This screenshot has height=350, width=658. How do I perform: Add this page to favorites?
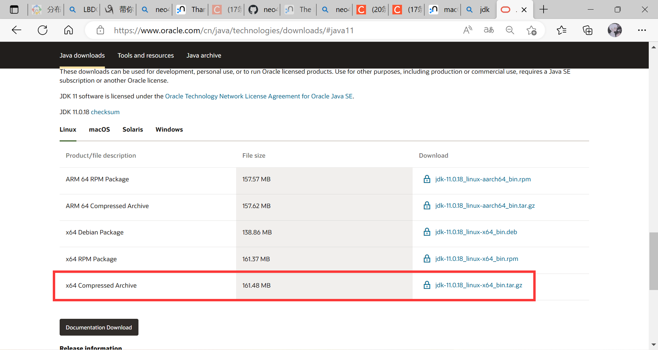[x=532, y=30]
